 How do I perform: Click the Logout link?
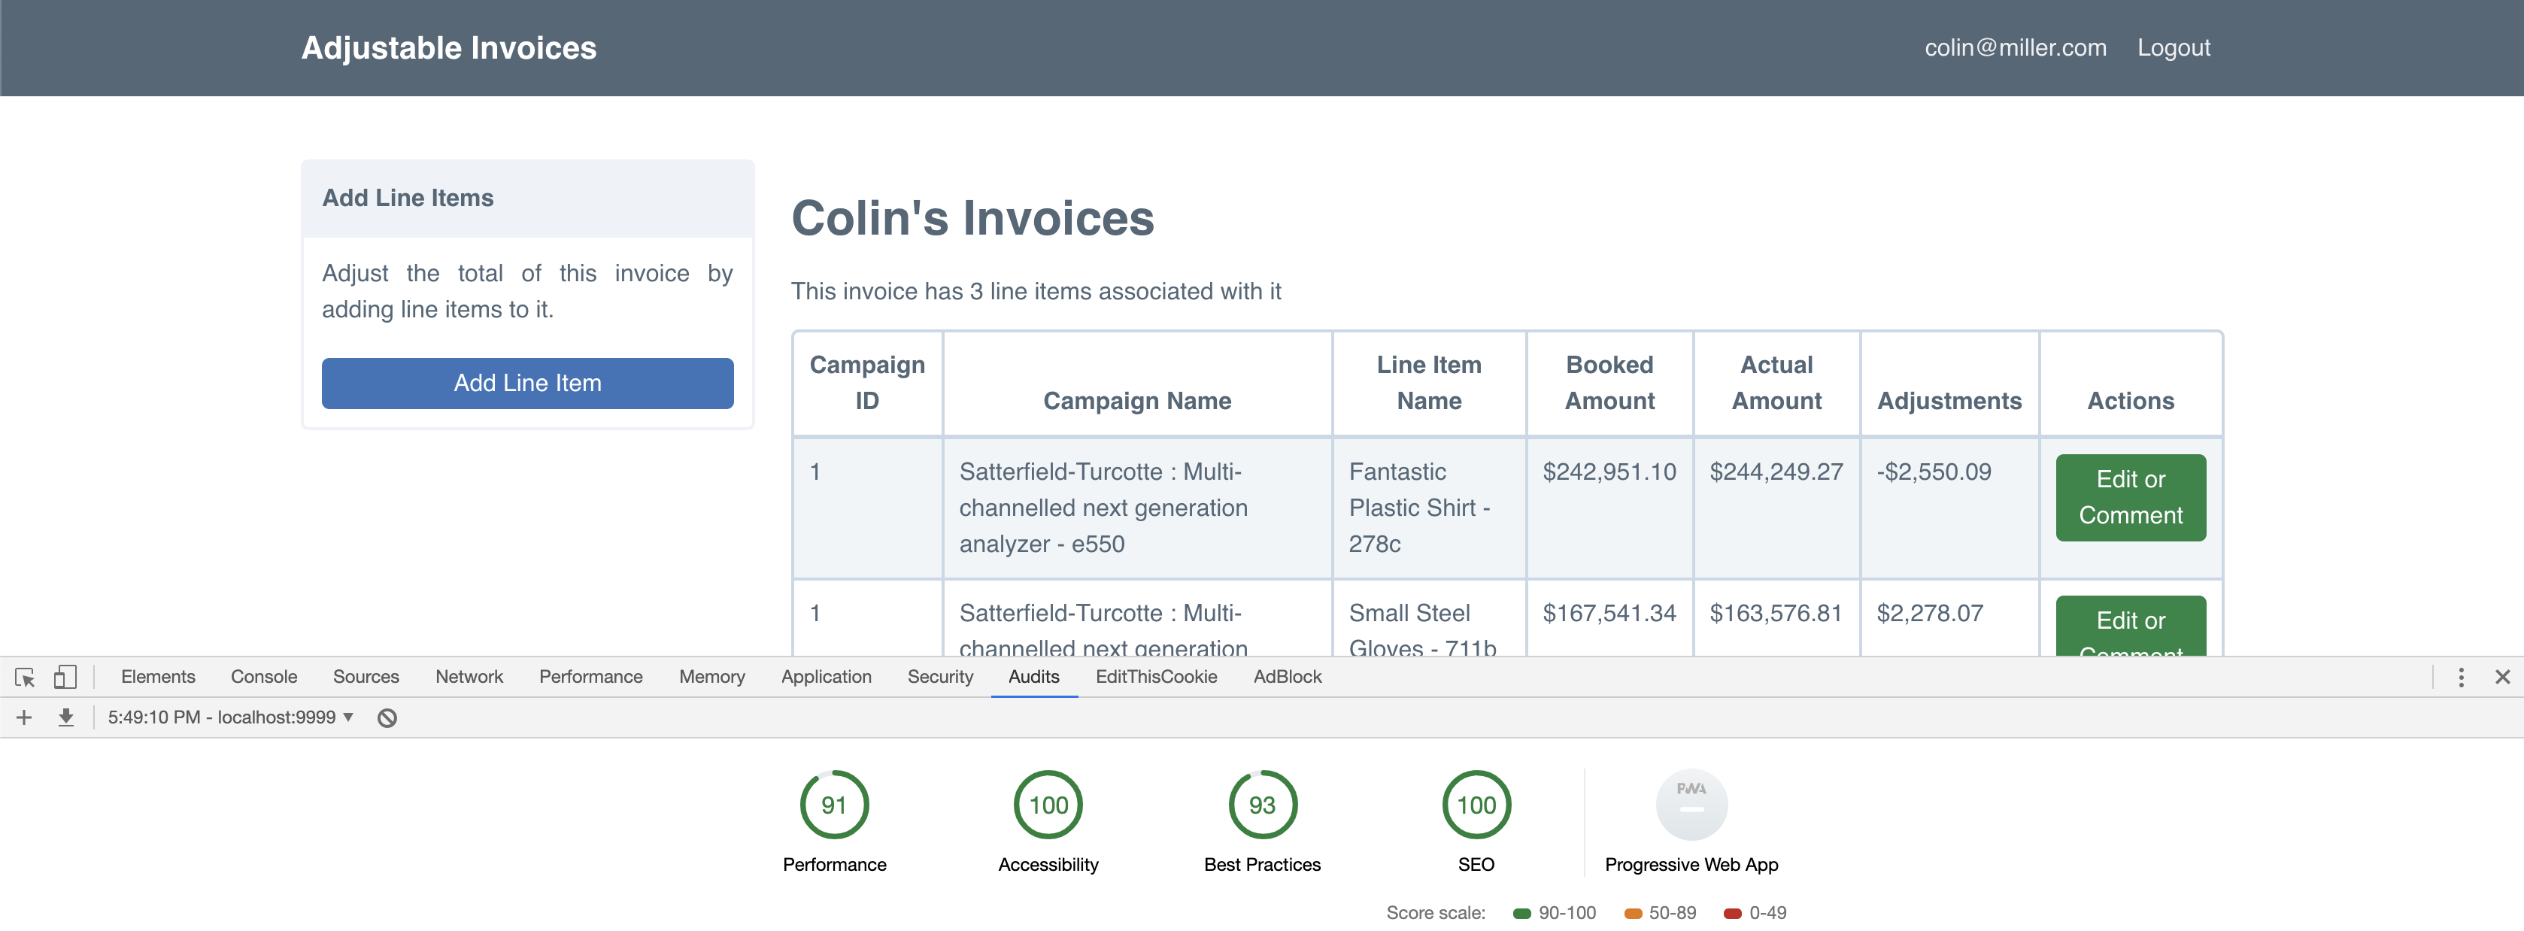(x=2174, y=48)
